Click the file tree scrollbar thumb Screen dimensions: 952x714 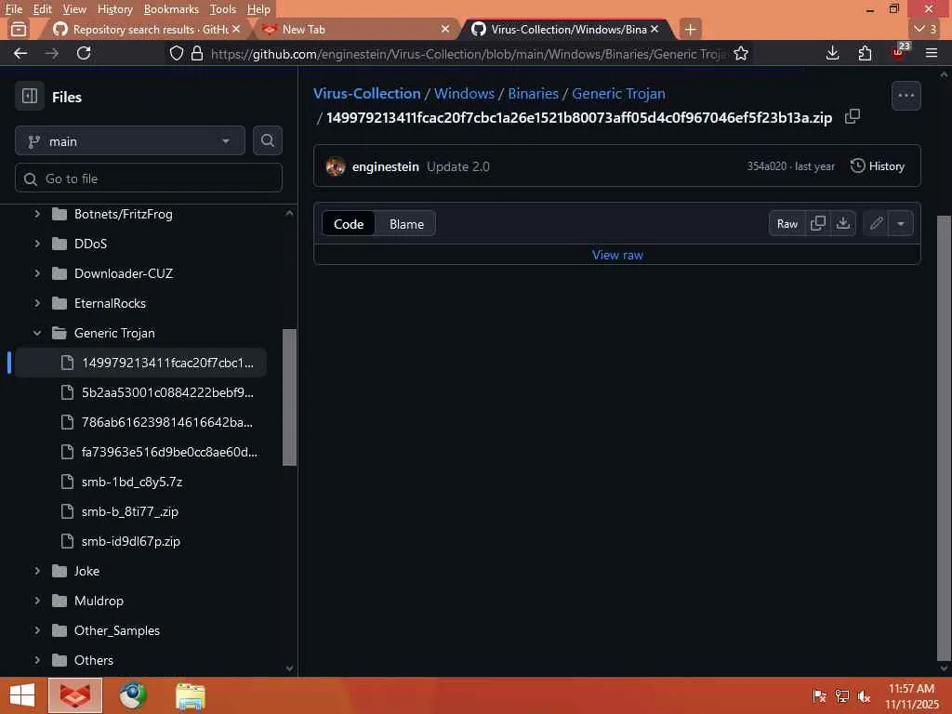click(290, 397)
